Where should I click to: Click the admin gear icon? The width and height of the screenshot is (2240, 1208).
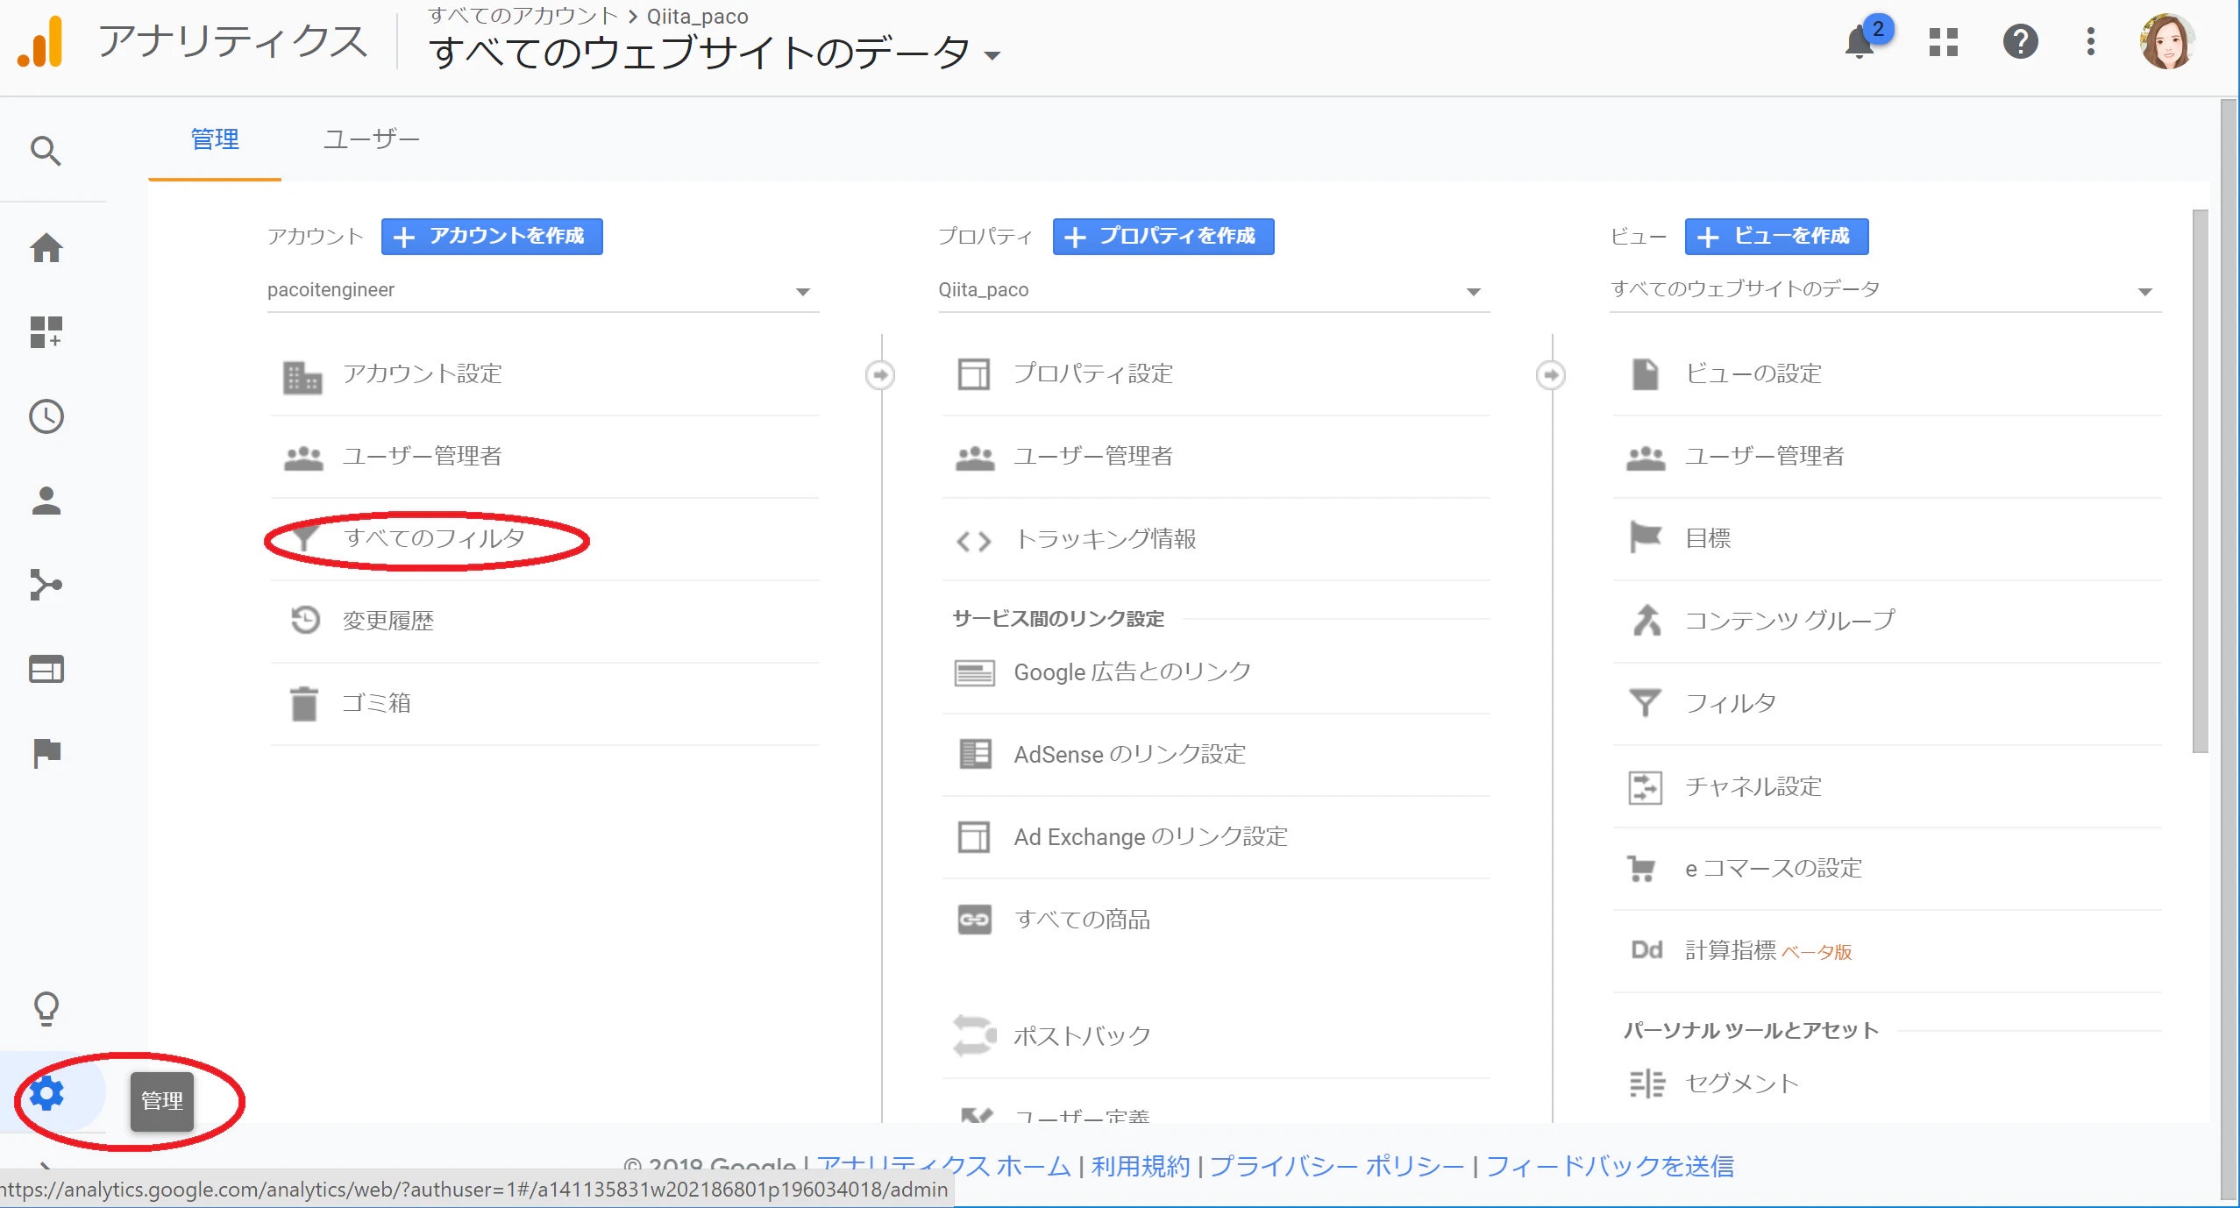(46, 1093)
